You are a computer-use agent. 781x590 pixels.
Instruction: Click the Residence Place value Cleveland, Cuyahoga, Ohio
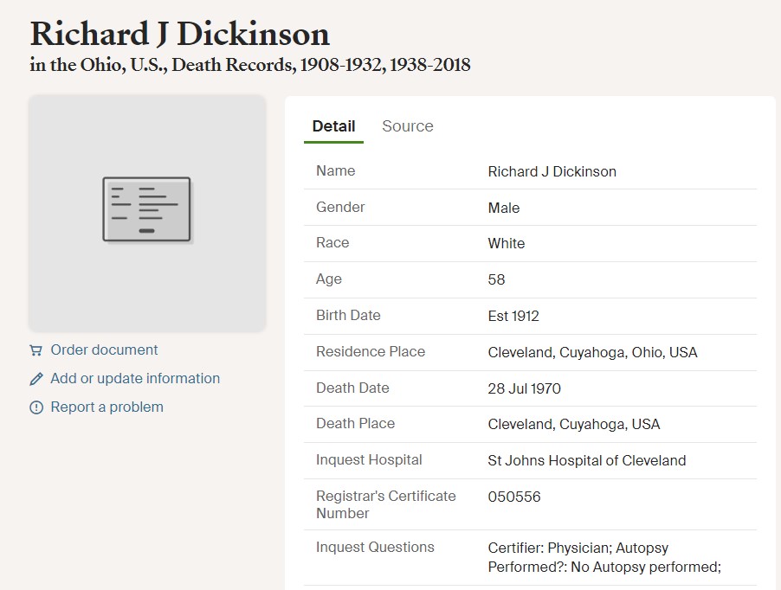click(592, 352)
